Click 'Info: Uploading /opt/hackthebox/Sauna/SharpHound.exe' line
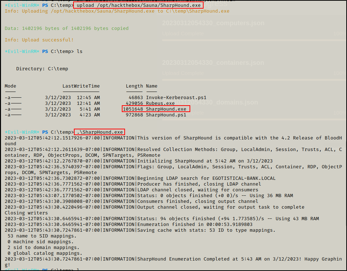This screenshot has width=347, height=271. 117,11
